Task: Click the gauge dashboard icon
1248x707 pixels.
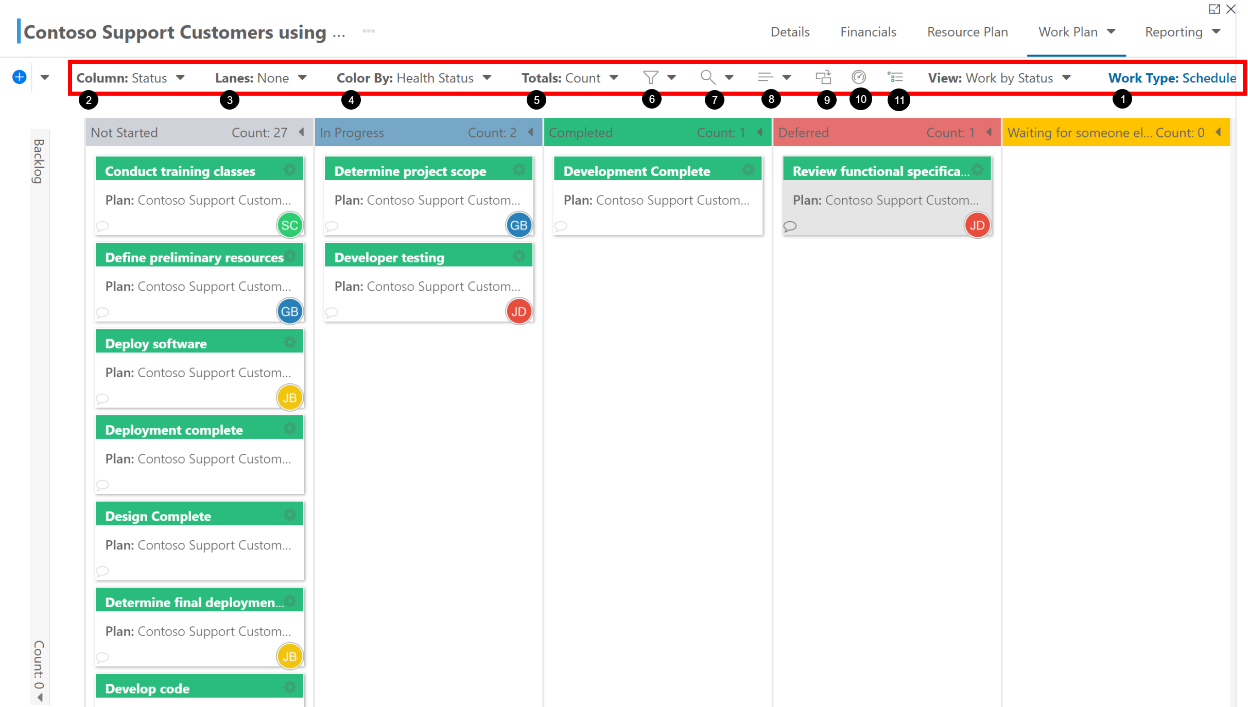Action: click(x=859, y=77)
